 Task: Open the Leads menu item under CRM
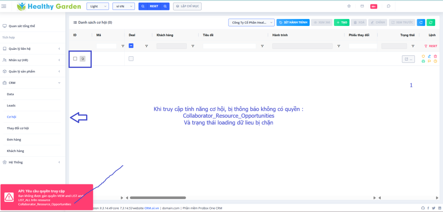click(11, 105)
